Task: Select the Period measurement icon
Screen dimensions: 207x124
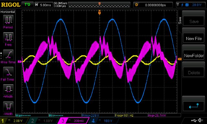Action: [8, 20]
